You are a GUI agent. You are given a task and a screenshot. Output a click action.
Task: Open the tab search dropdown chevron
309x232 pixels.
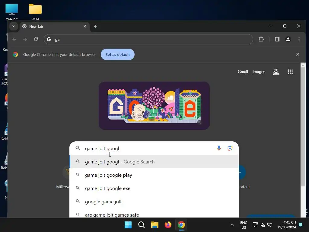tap(13, 26)
